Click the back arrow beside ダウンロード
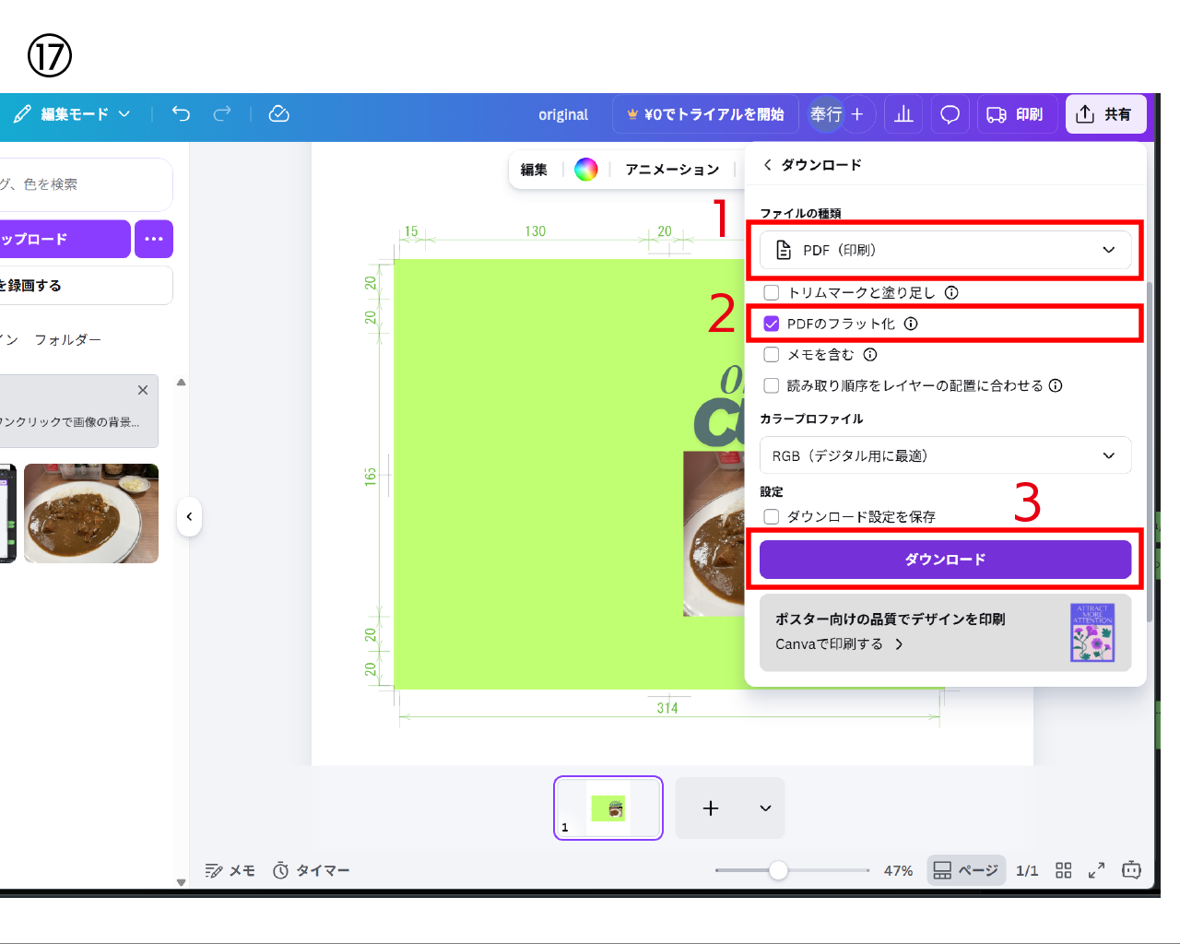The width and height of the screenshot is (1180, 944). point(767,165)
